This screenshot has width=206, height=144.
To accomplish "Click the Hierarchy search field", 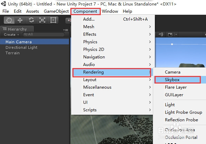I will [43, 34].
